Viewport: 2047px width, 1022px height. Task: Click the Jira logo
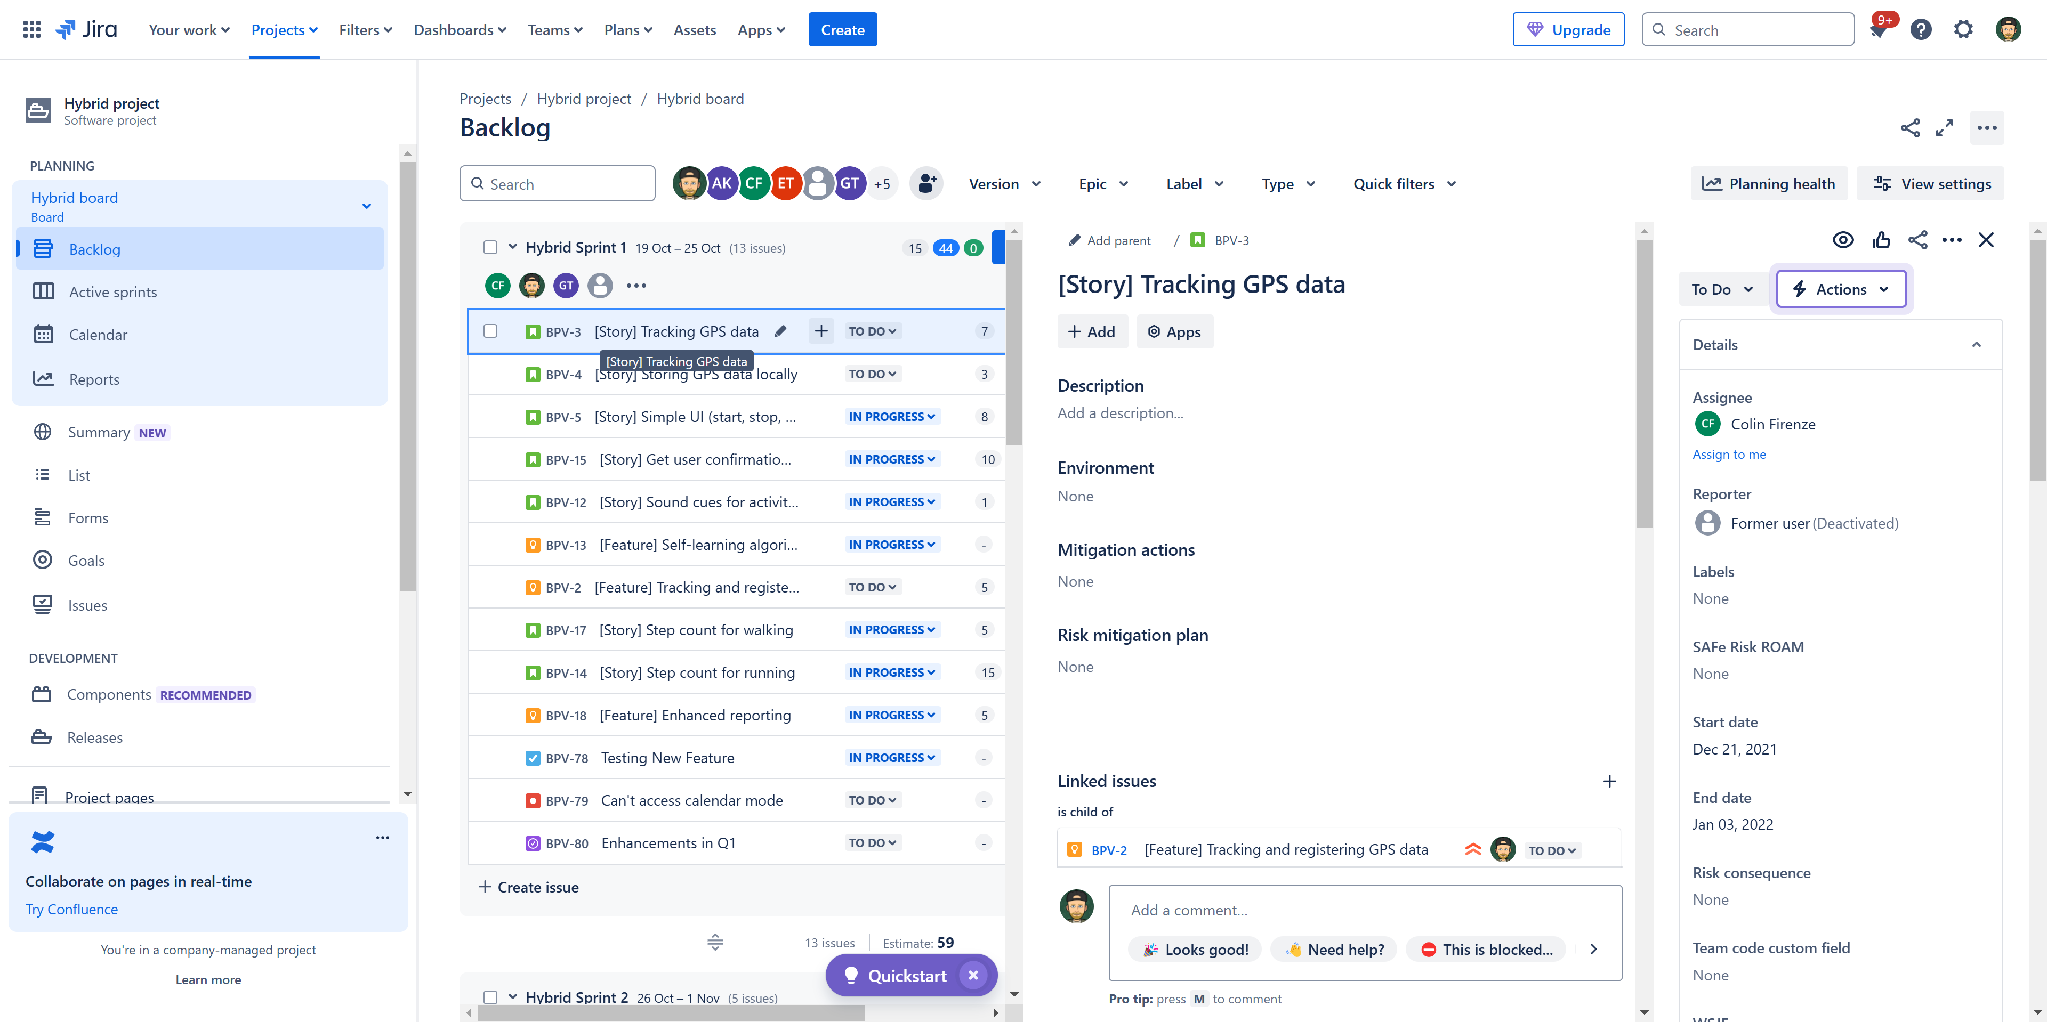[x=86, y=29]
